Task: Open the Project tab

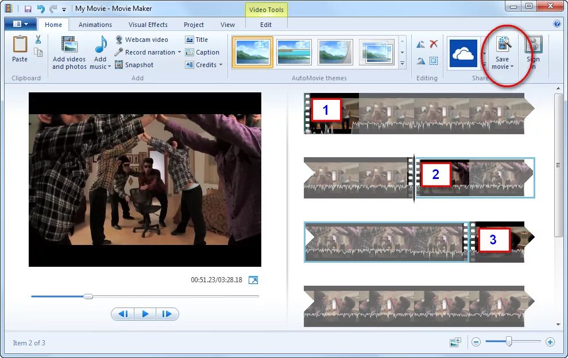Action: click(194, 25)
